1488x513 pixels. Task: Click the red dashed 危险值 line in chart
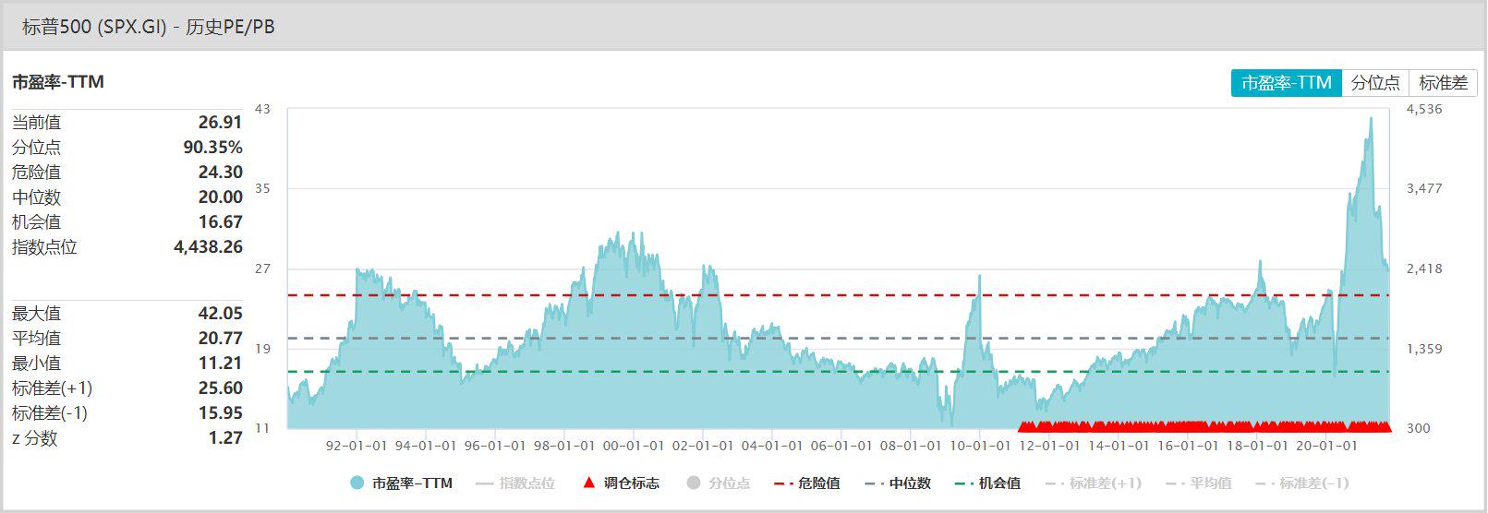click(839, 295)
